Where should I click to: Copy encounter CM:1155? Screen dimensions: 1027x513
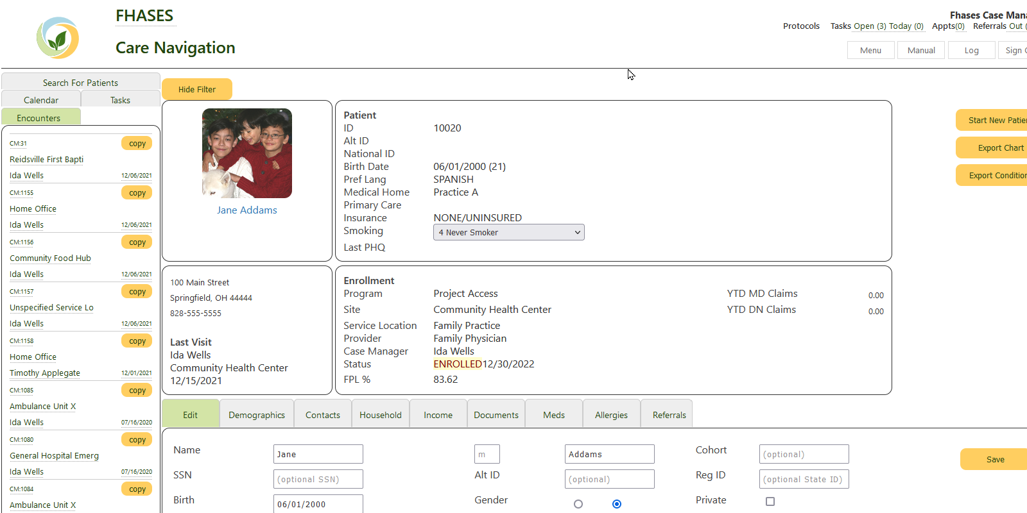(x=137, y=192)
